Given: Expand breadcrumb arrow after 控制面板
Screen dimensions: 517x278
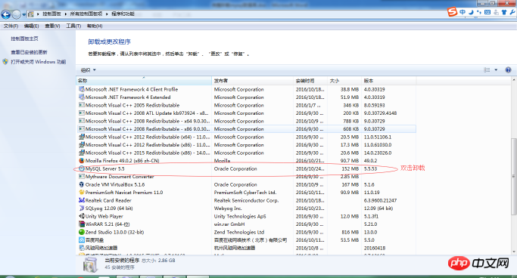Looking at the screenshot, I should [65, 14].
